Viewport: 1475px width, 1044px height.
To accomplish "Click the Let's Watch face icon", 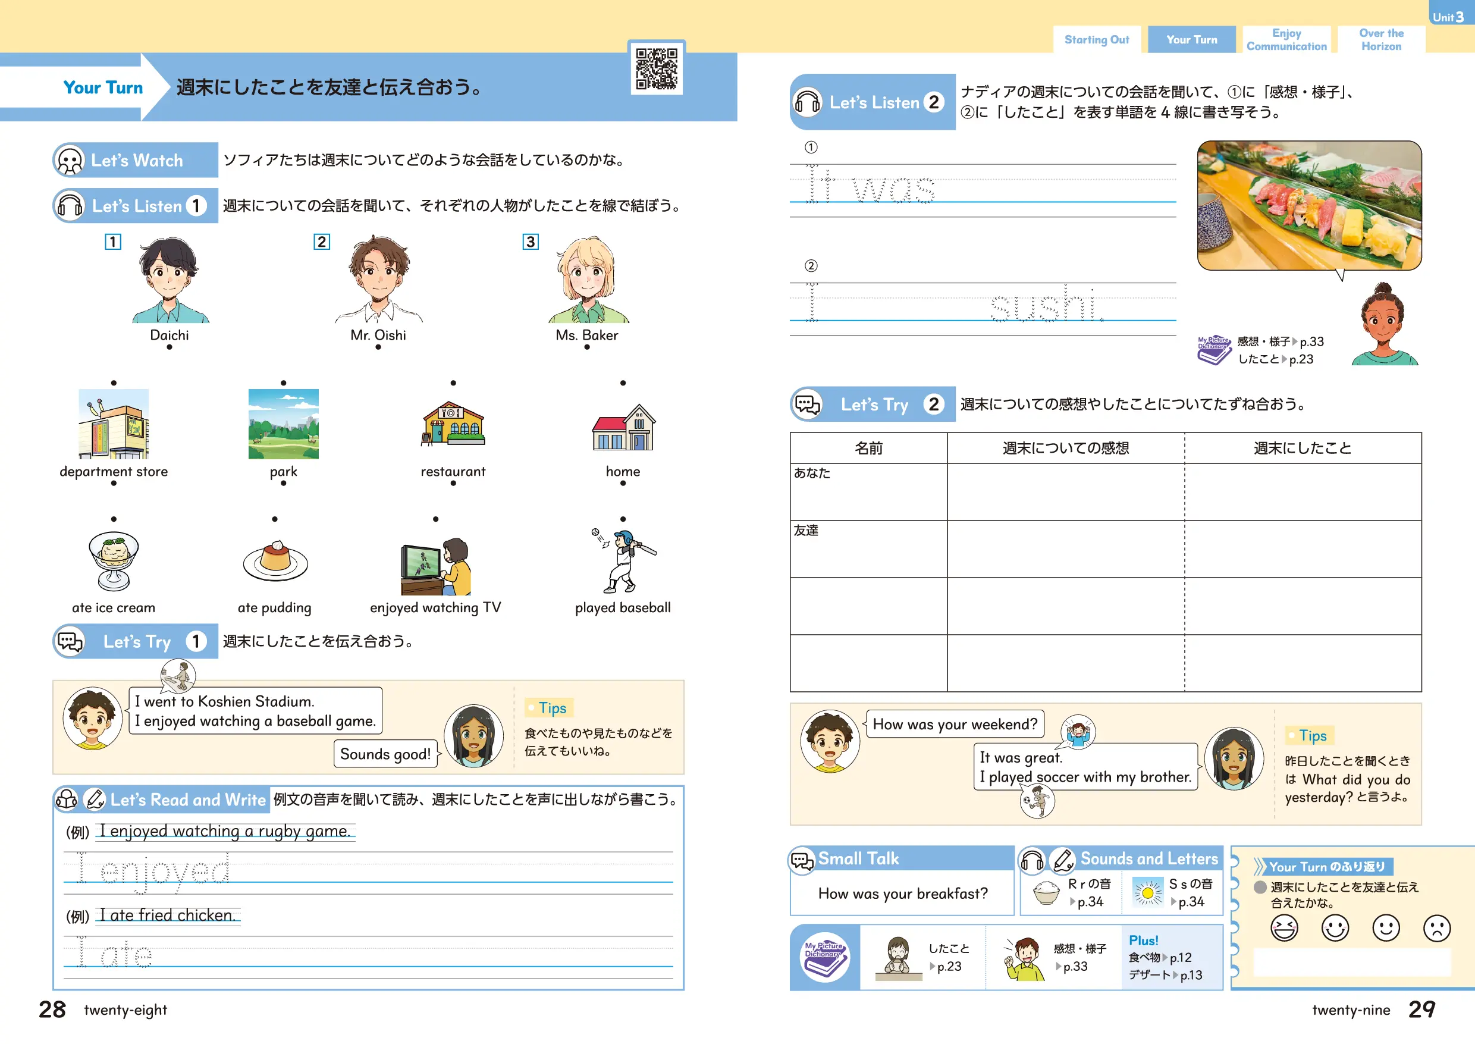I will [x=70, y=160].
